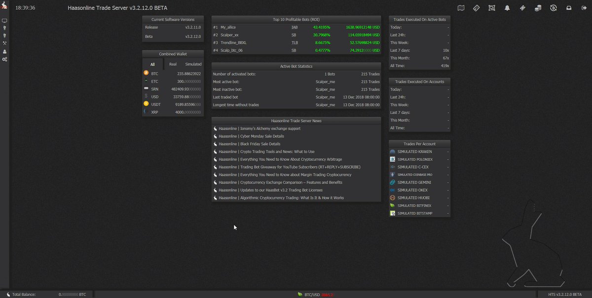Open the crossed tools icon in sidebar
Image resolution: width=592 pixels, height=298 pixels.
pyautogui.click(x=4, y=43)
